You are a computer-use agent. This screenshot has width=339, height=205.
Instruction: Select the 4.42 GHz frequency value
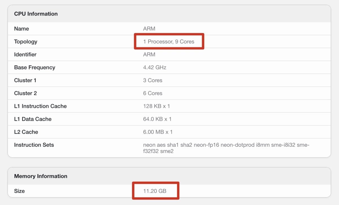(x=155, y=68)
